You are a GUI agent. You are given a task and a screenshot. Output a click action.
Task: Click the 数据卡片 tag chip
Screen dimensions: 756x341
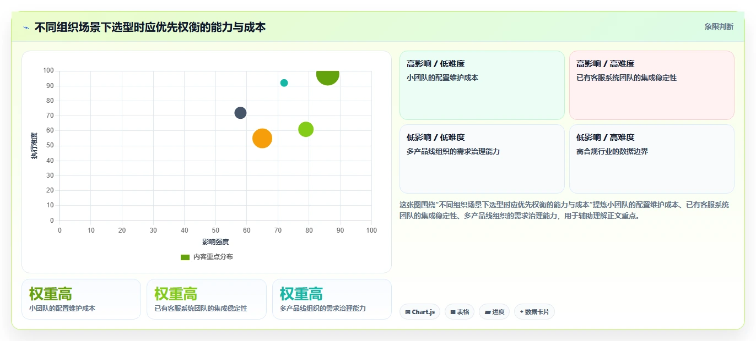pos(534,312)
